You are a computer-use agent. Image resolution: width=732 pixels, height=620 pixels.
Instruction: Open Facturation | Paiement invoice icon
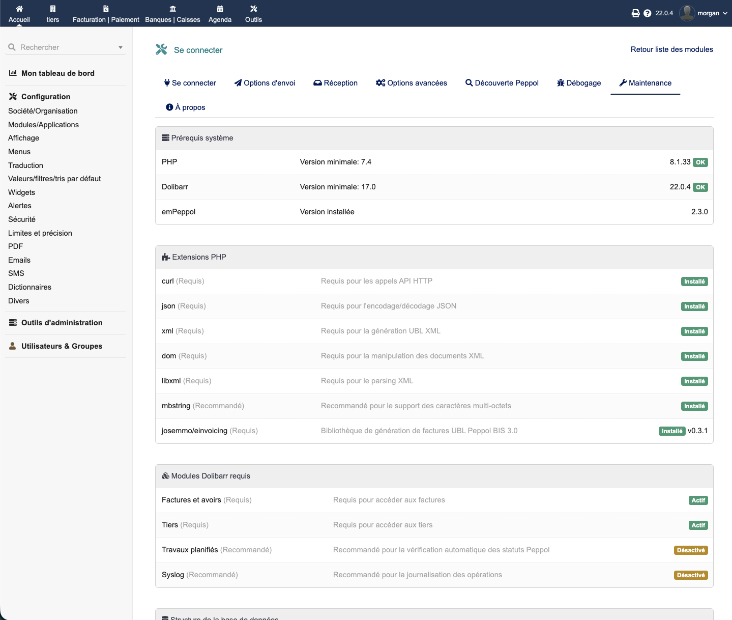coord(106,9)
